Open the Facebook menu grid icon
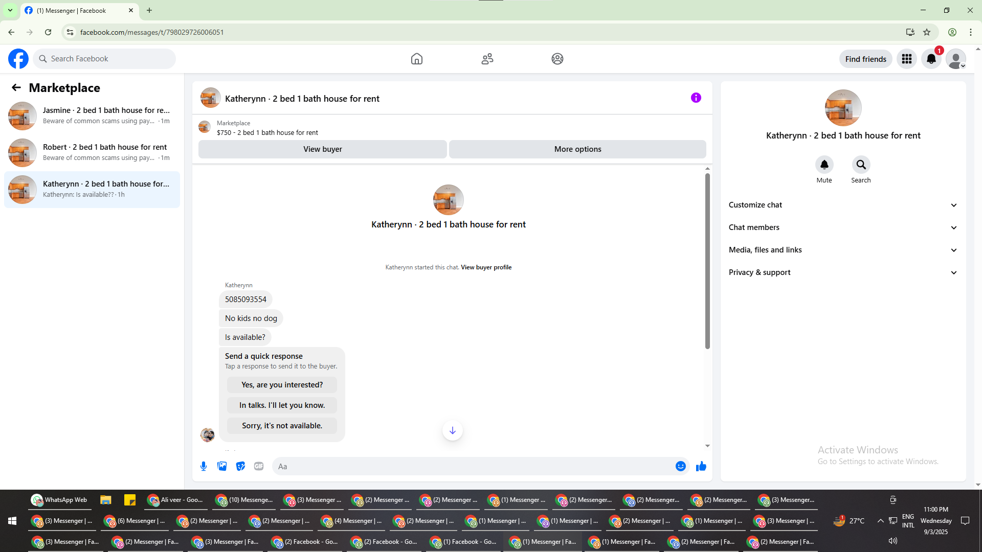This screenshot has height=552, width=982. pyautogui.click(x=907, y=59)
